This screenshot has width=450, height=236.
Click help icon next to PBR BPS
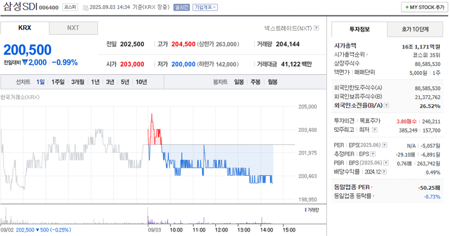[386, 163]
